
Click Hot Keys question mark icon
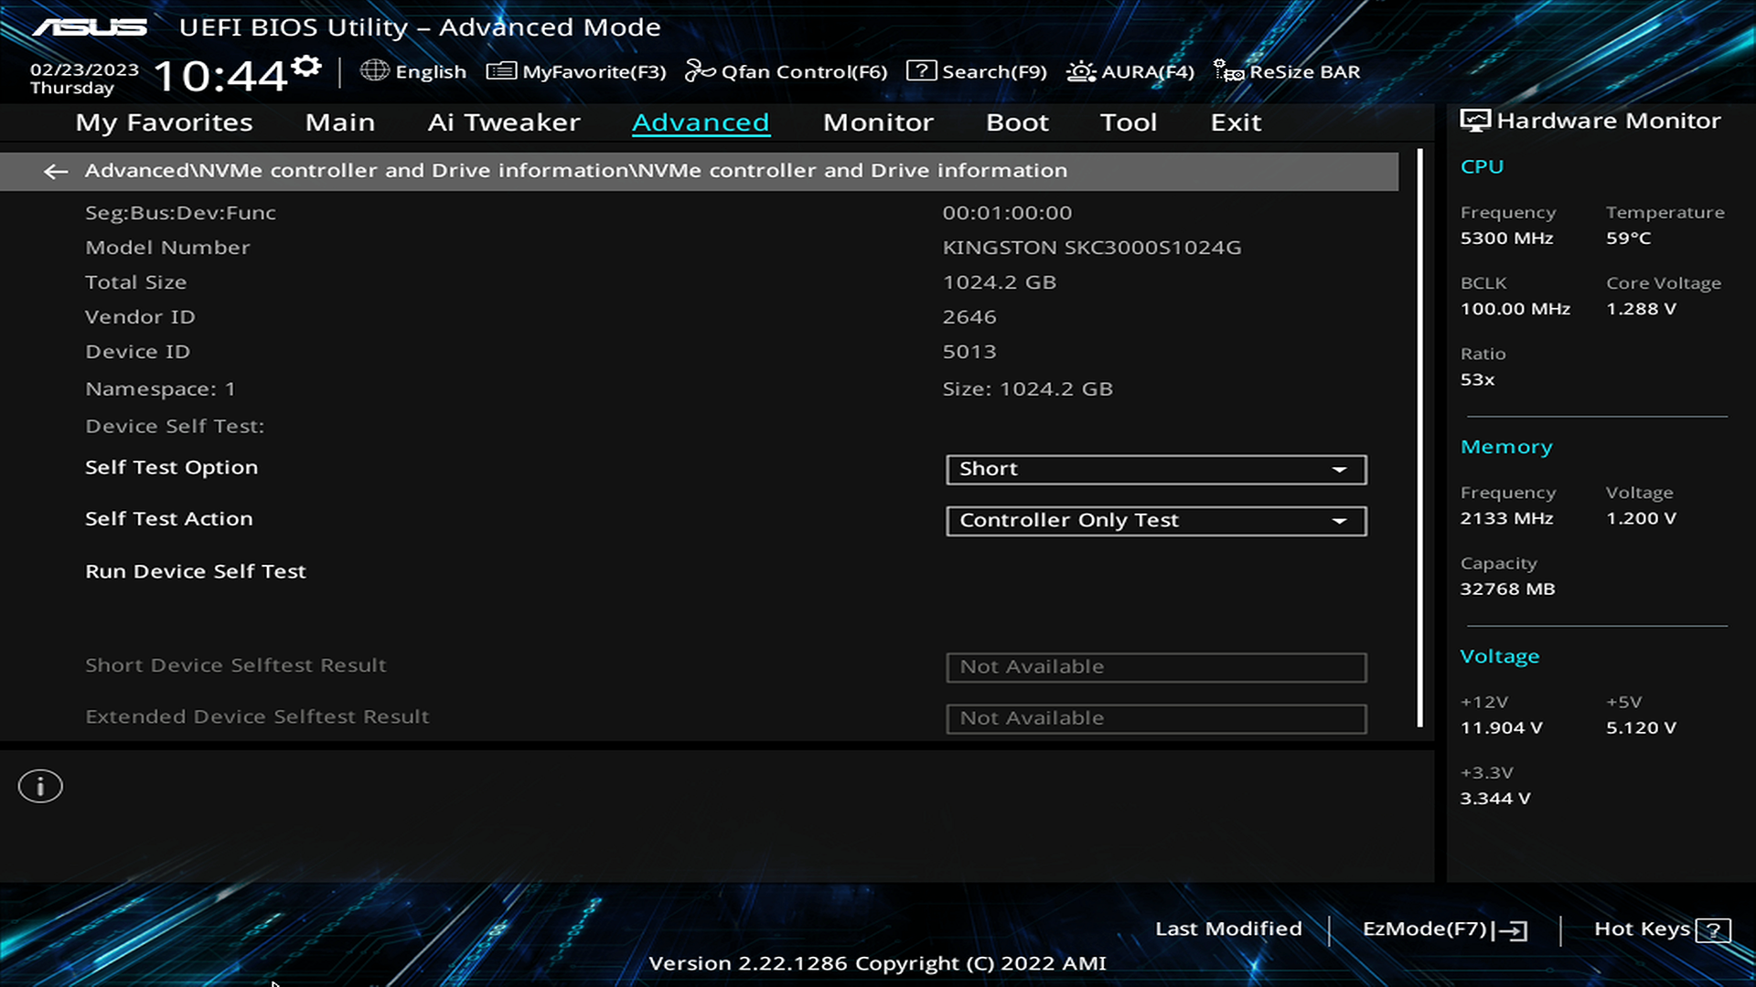click(1712, 930)
